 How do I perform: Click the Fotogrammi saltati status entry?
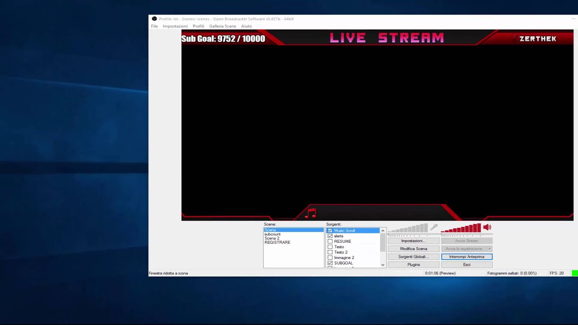tap(512, 273)
